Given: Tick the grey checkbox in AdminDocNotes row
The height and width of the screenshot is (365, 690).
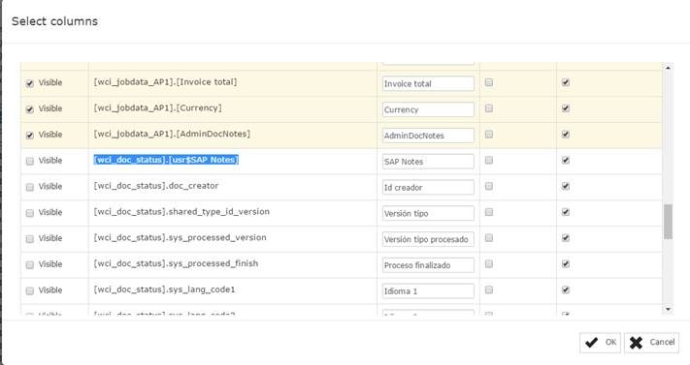Looking at the screenshot, I should (x=489, y=134).
